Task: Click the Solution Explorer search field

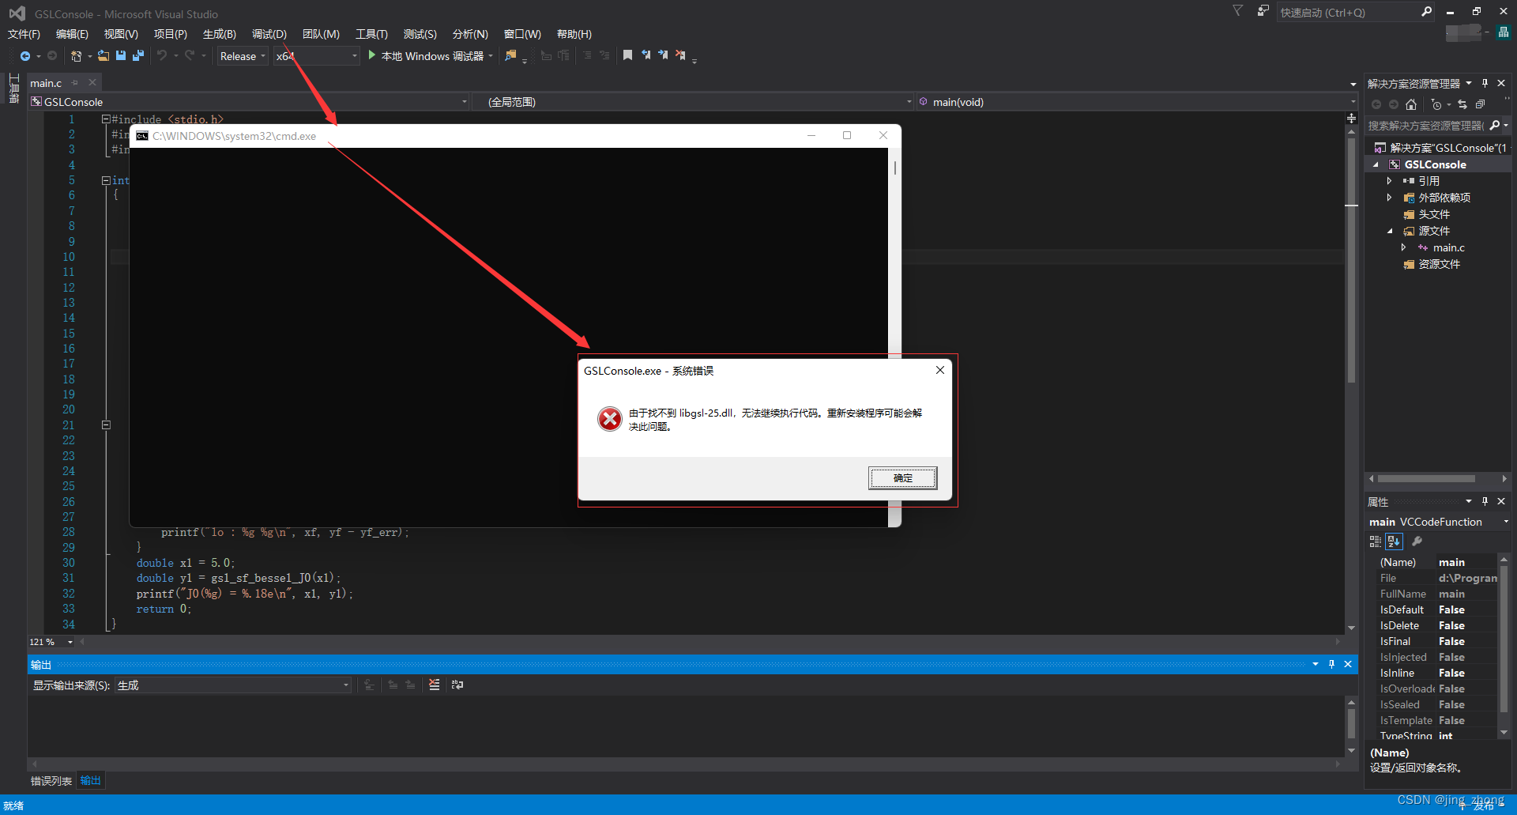Action: coord(1426,126)
